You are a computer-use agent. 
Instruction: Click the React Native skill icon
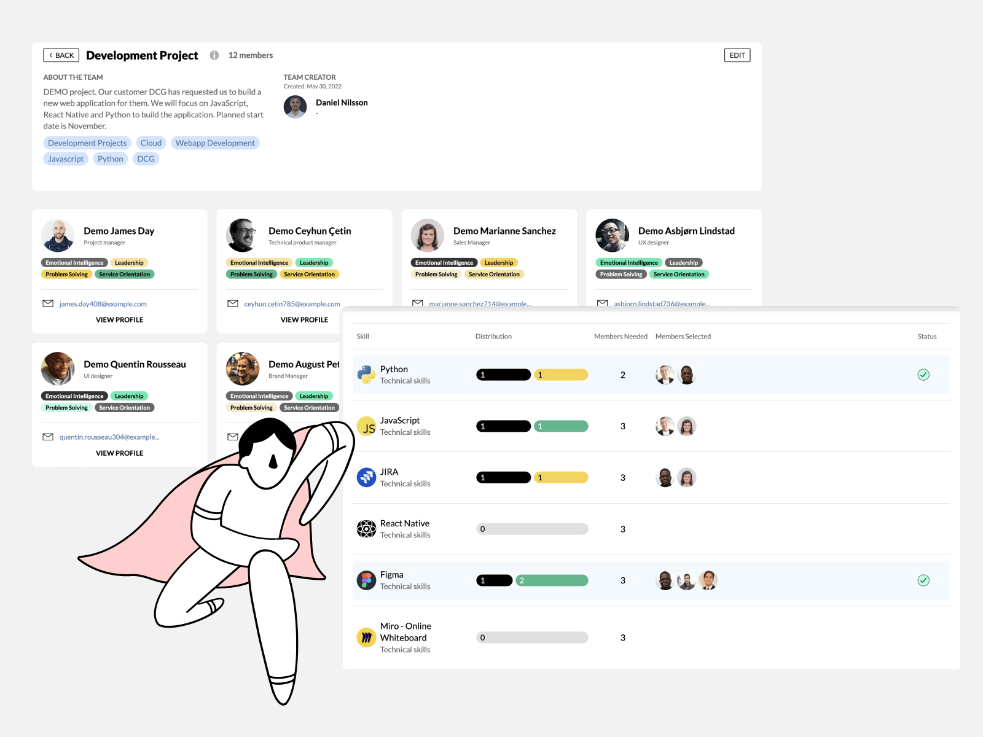366,529
